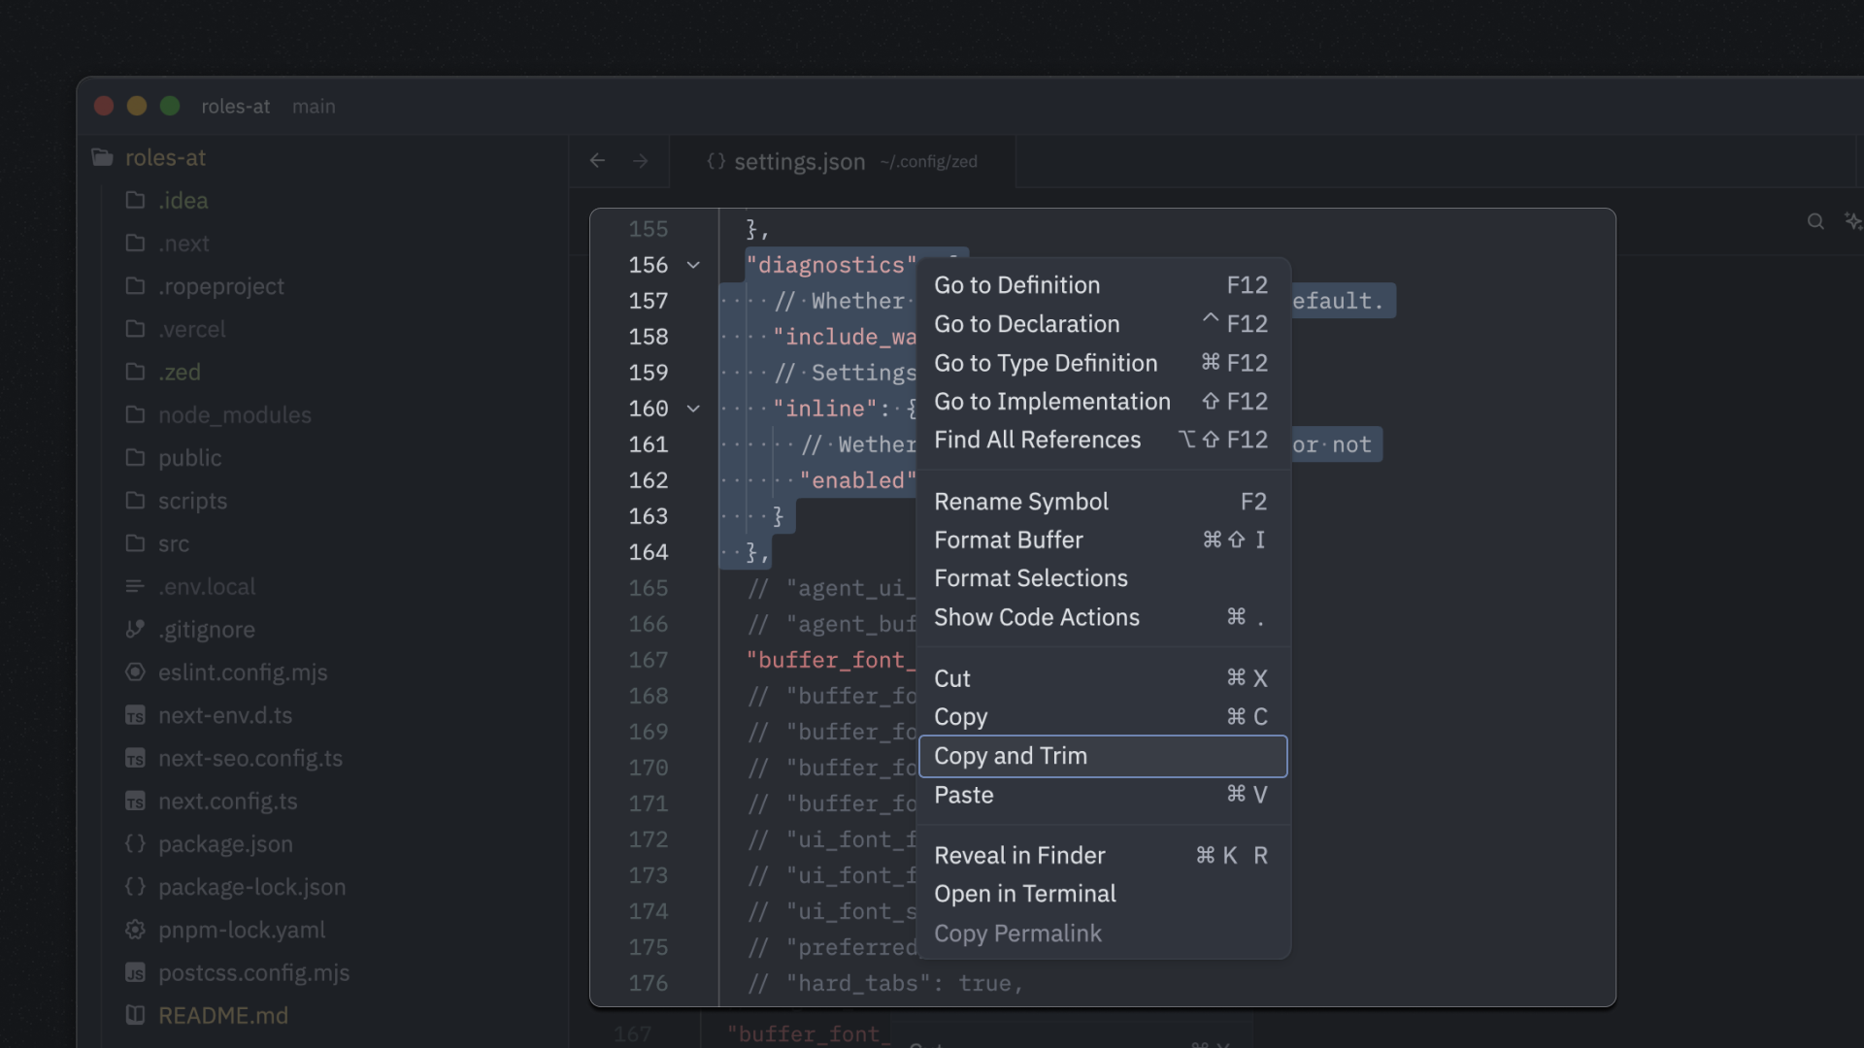
Task: Click the JS icon beside postcss.config.mjs
Action: click(x=136, y=972)
